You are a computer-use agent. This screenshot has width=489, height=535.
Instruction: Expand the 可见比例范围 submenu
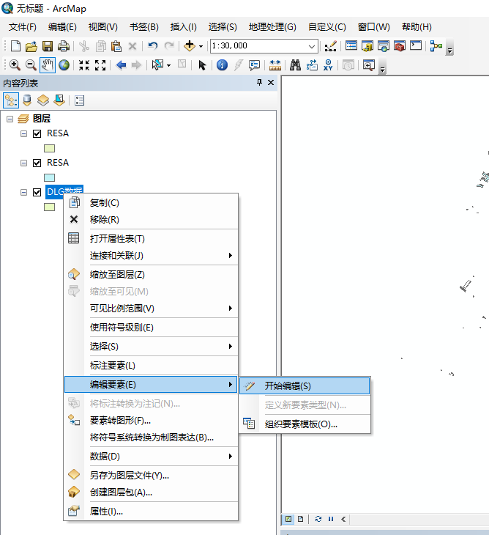(151, 309)
